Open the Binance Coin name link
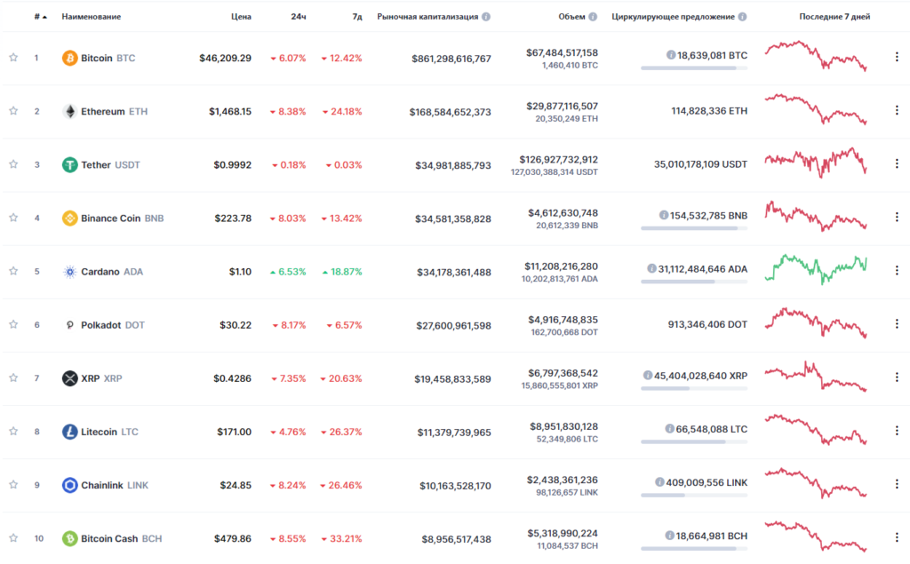 (x=110, y=218)
